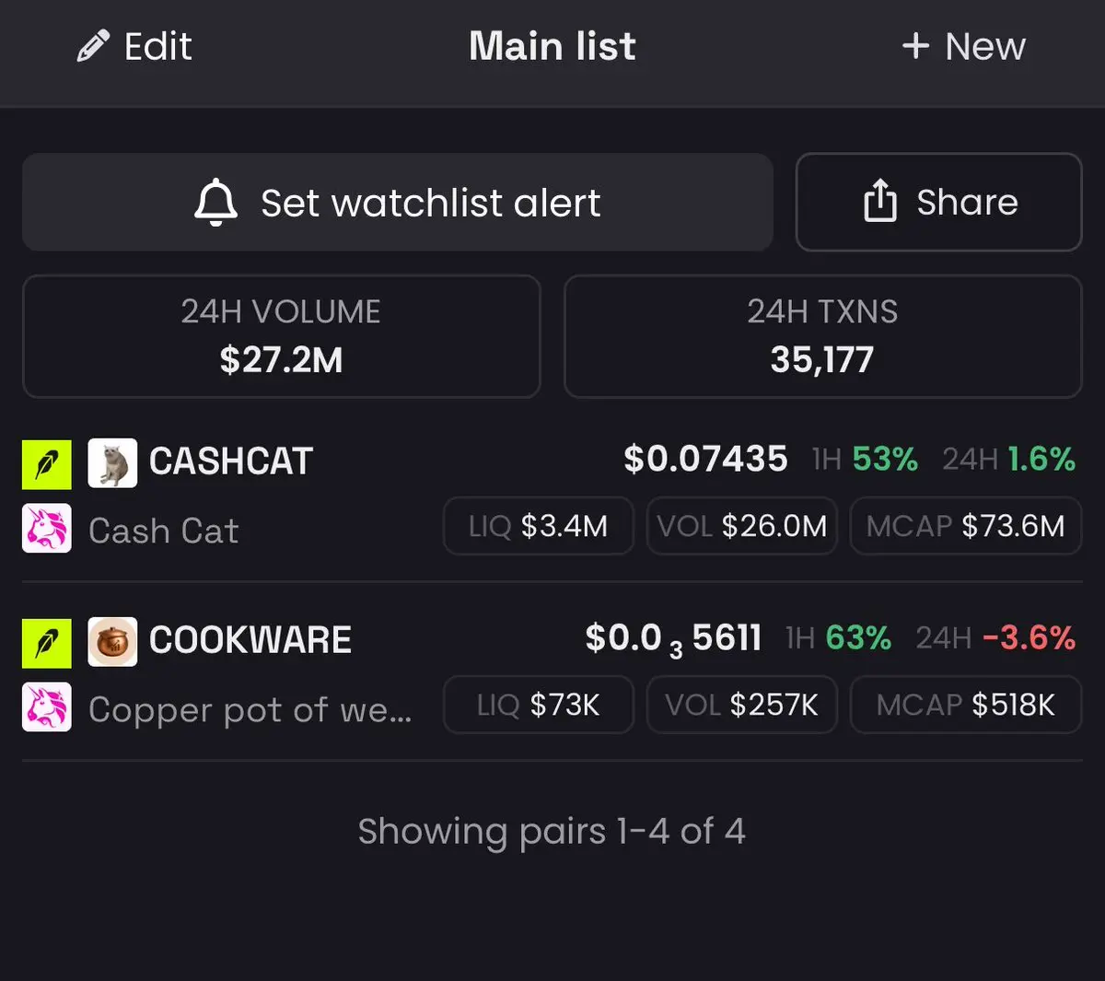1105x981 pixels.
Task: Click CASHCAT LIQ $3.4M pill
Action: [x=539, y=526]
